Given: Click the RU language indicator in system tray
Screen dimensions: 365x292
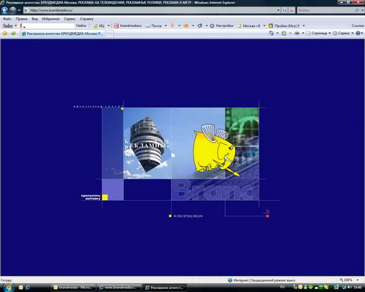Looking at the screenshot, I should click(283, 287).
